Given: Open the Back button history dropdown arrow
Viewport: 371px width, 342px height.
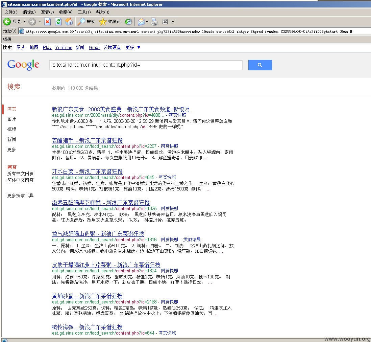Looking at the screenshot, I should click(x=24, y=22).
